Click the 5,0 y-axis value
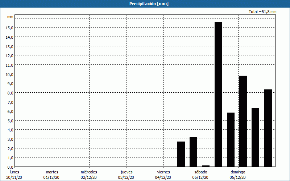Viewport: 290px width, 181px height. click(10, 121)
